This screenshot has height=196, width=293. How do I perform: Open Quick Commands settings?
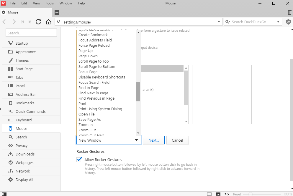(x=31, y=111)
